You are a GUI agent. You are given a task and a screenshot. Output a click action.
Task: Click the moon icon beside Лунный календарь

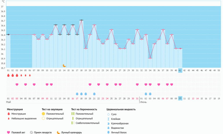pos(58,133)
